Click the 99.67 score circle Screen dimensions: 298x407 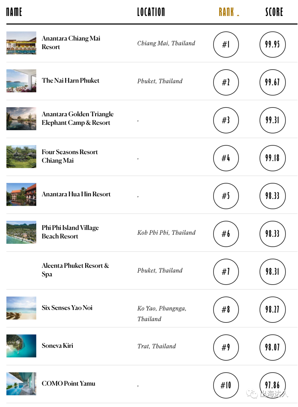point(272,82)
